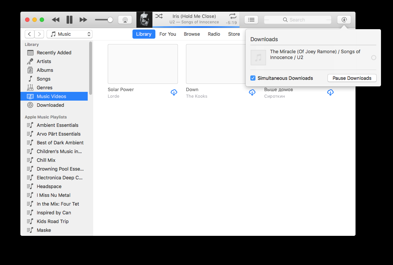Uncheck Simultaneous Downloads checkbox

tap(253, 78)
